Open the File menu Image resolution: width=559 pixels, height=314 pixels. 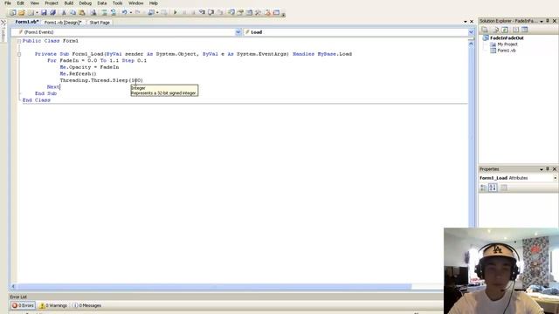point(8,3)
